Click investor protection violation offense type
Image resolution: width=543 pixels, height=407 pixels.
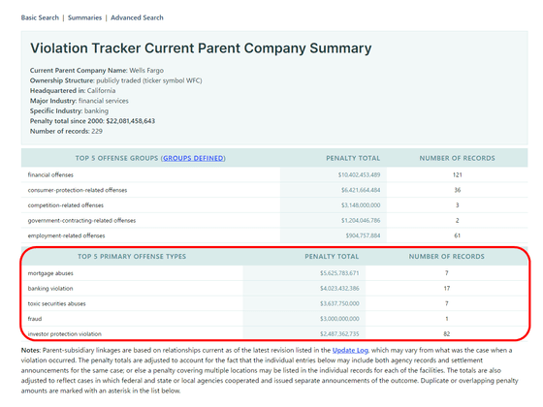point(64,334)
